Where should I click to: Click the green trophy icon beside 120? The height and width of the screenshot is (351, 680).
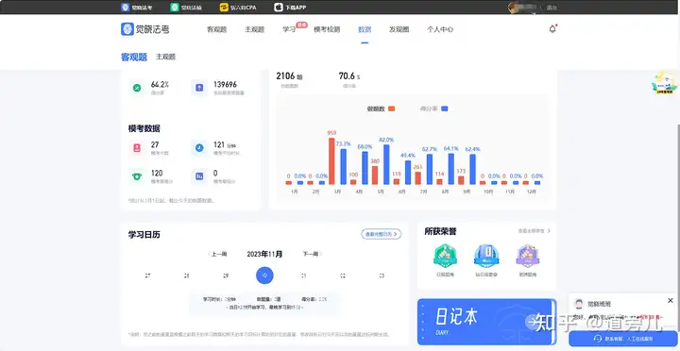point(137,176)
